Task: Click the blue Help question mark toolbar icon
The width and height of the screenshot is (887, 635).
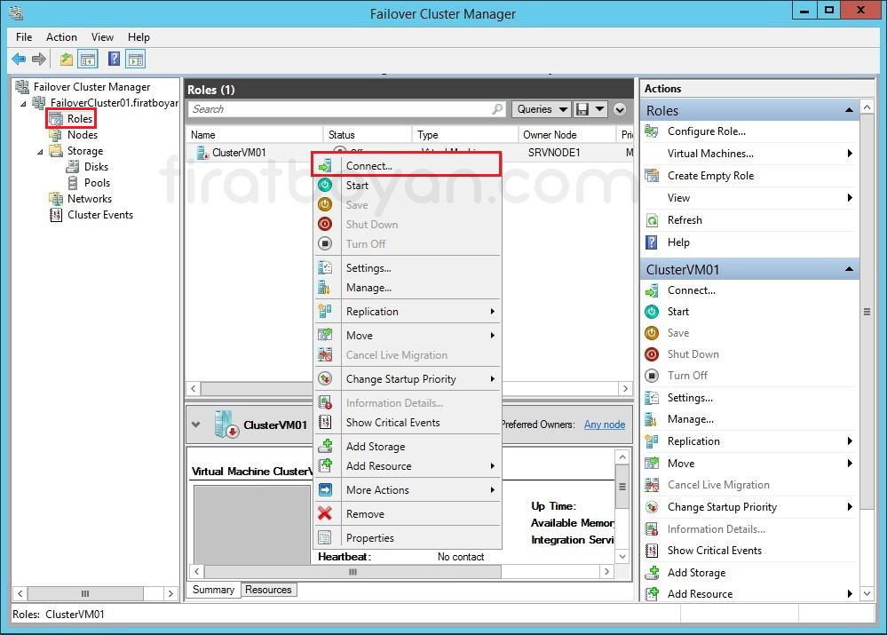Action: pyautogui.click(x=114, y=59)
